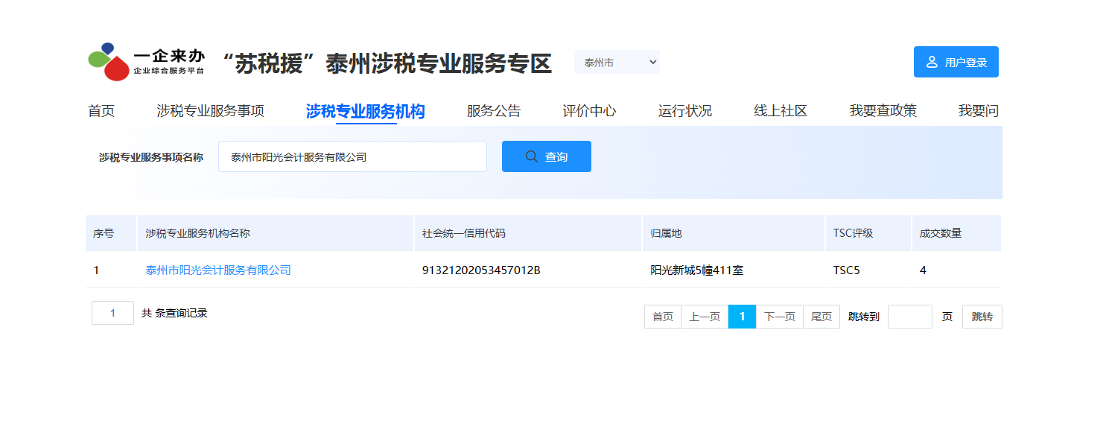This screenshot has width=1106, height=444.
Task: Go to next page 下一页
Action: click(780, 317)
